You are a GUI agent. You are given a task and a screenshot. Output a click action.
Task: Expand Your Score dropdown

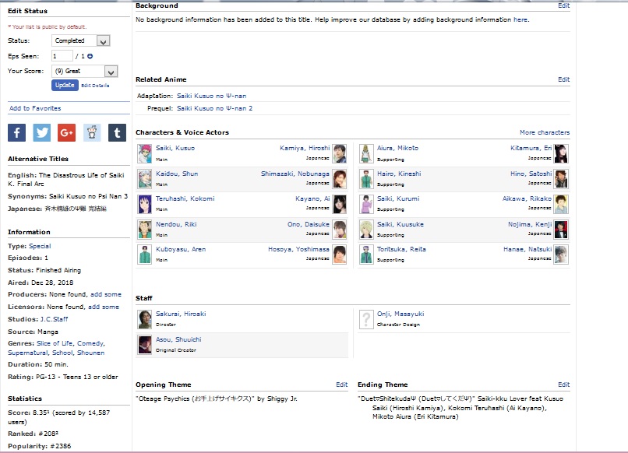[84, 72]
